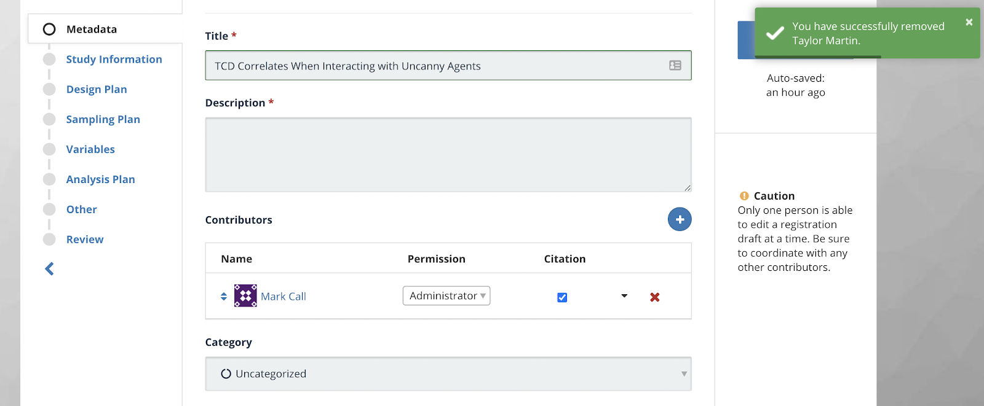
Task: Click inside the Description text area
Action: coord(448,155)
